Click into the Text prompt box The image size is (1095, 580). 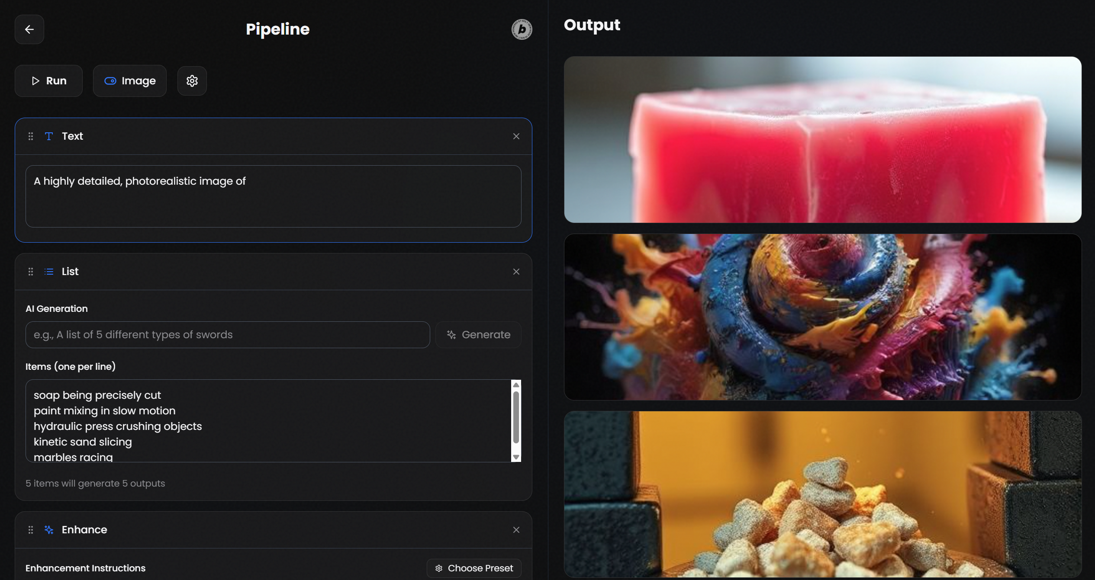coord(273,196)
